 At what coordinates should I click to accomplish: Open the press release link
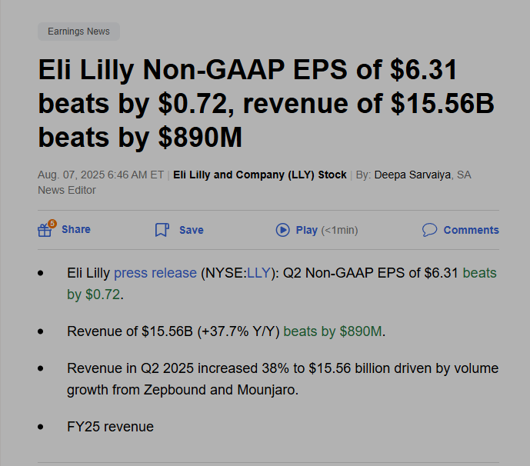(x=155, y=273)
